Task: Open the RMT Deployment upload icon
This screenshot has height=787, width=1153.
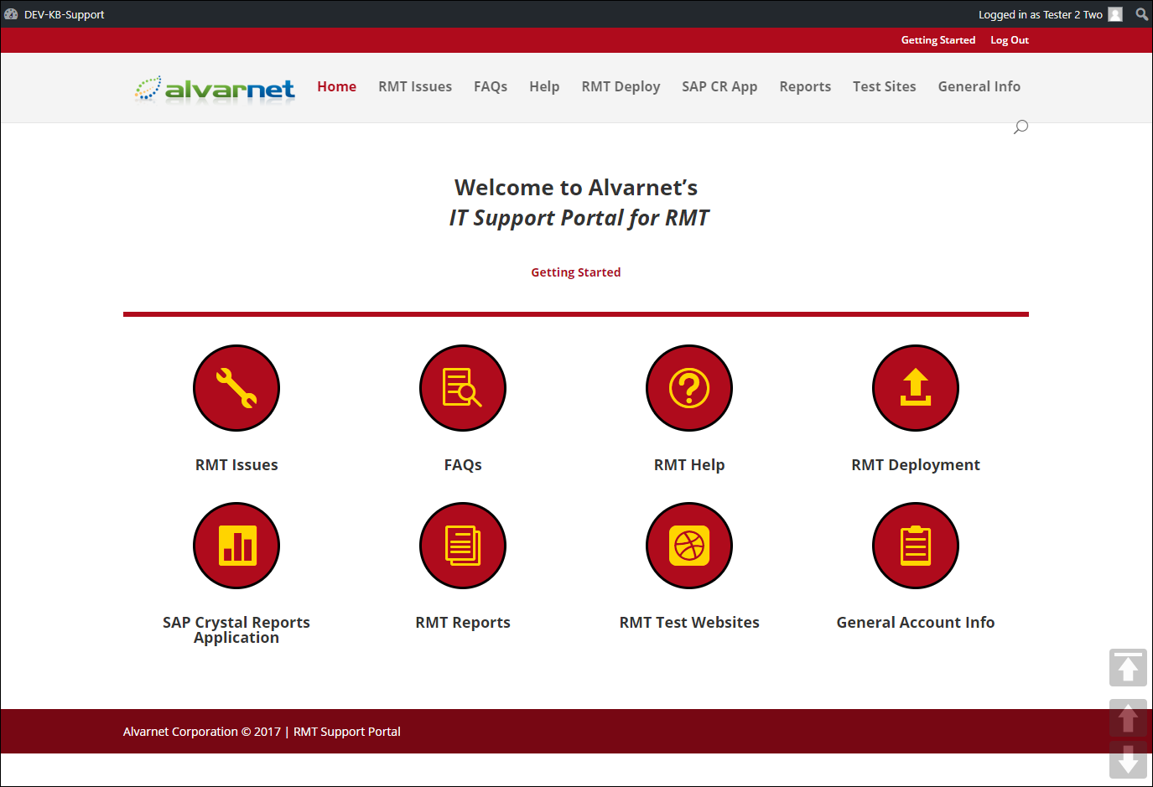Action: (x=916, y=388)
